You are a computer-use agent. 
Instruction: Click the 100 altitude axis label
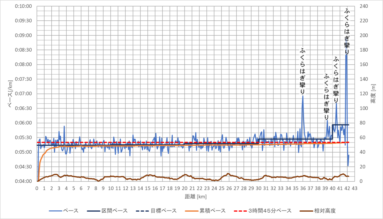363,108
